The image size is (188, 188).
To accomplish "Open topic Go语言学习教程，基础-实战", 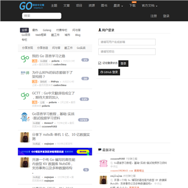I will pyautogui.click(x=53, y=116).
